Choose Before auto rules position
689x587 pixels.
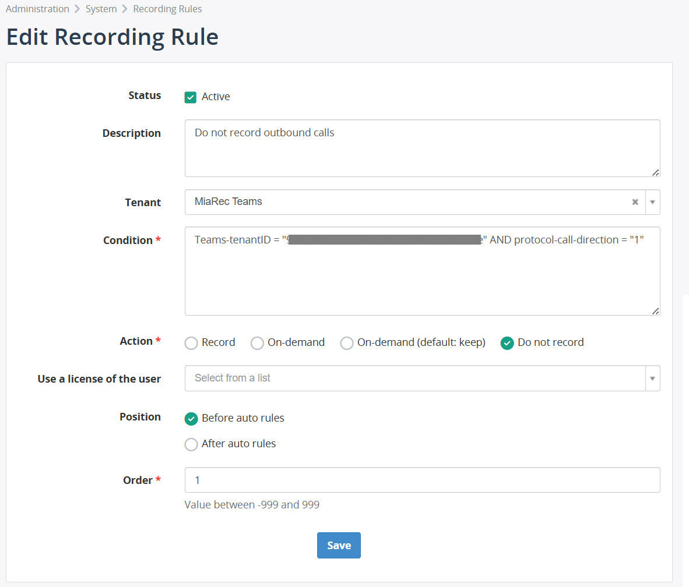point(191,419)
